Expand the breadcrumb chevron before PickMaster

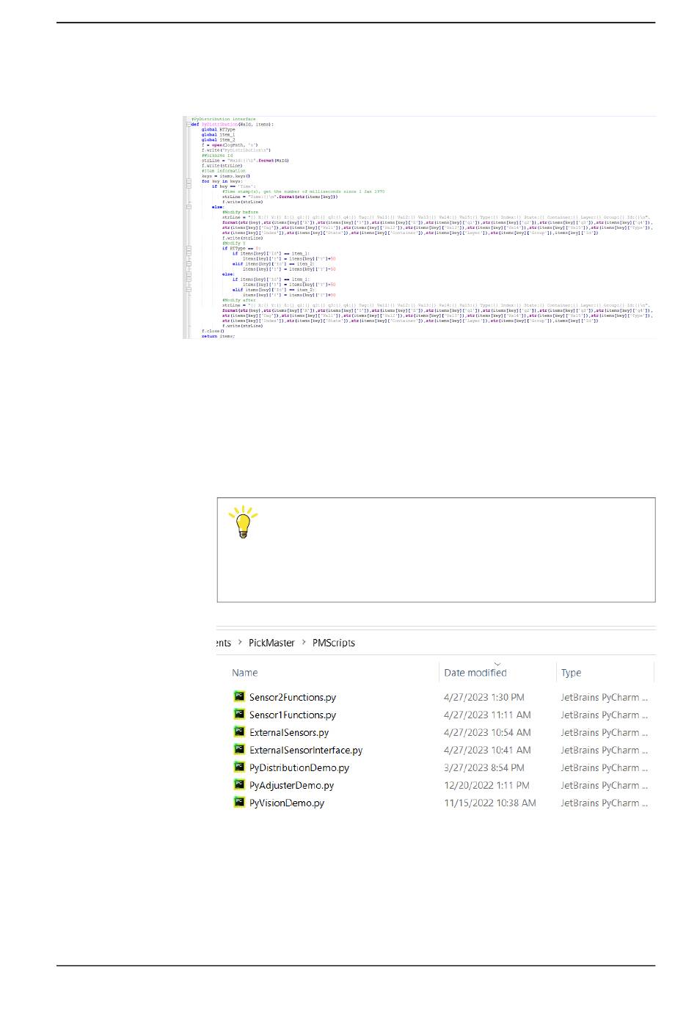(240, 643)
